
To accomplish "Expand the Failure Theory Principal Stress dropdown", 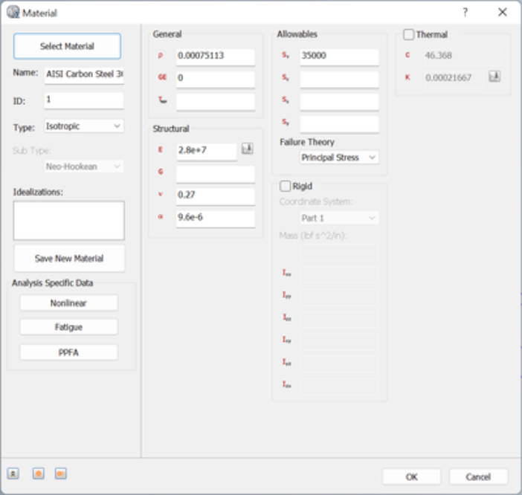I will [x=339, y=158].
